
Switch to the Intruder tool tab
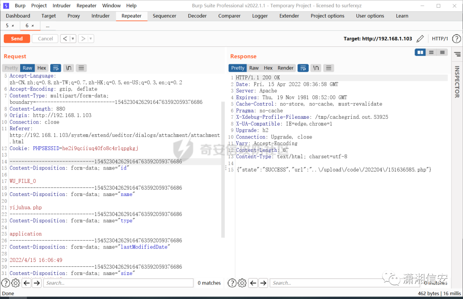pos(100,16)
